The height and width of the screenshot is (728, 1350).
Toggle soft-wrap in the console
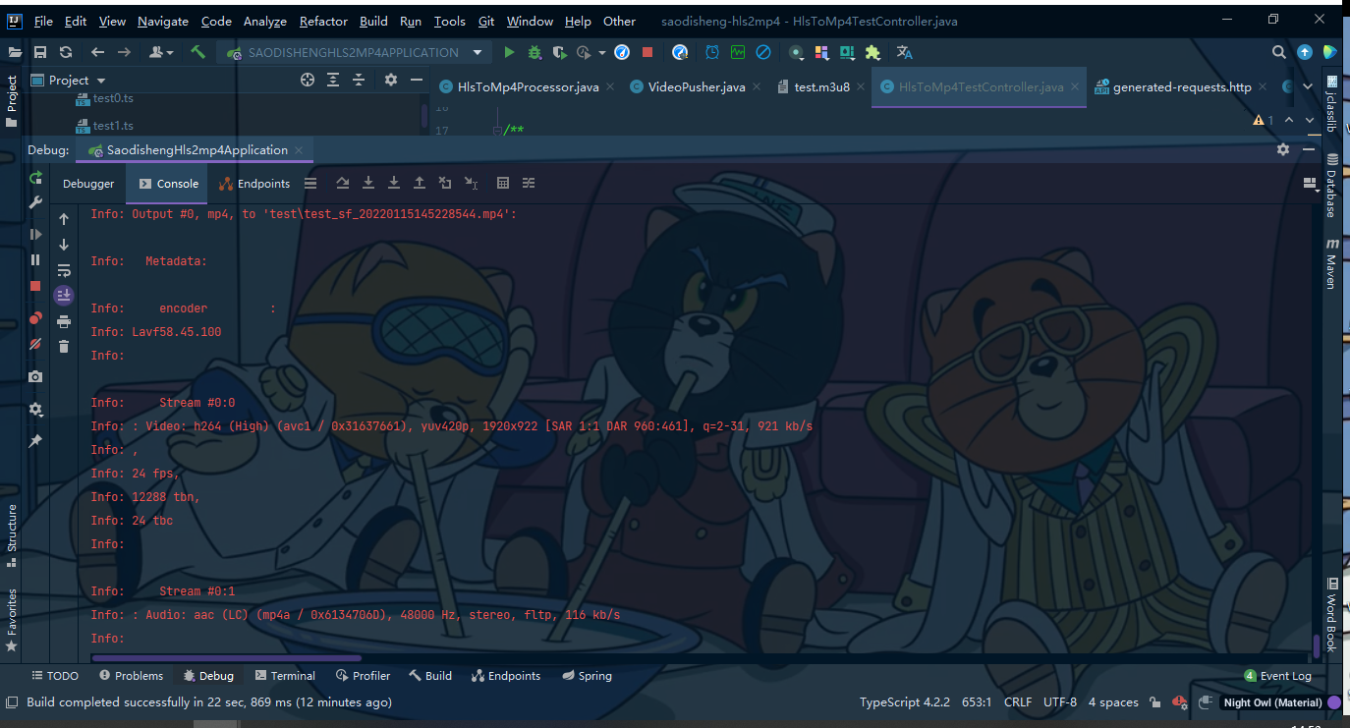(64, 270)
